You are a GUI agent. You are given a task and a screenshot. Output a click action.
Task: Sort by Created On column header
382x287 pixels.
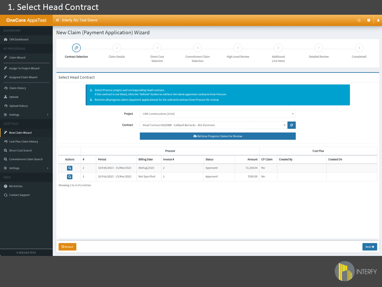(351, 159)
